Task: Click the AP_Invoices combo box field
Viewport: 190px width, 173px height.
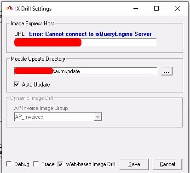Action: click(x=58, y=117)
